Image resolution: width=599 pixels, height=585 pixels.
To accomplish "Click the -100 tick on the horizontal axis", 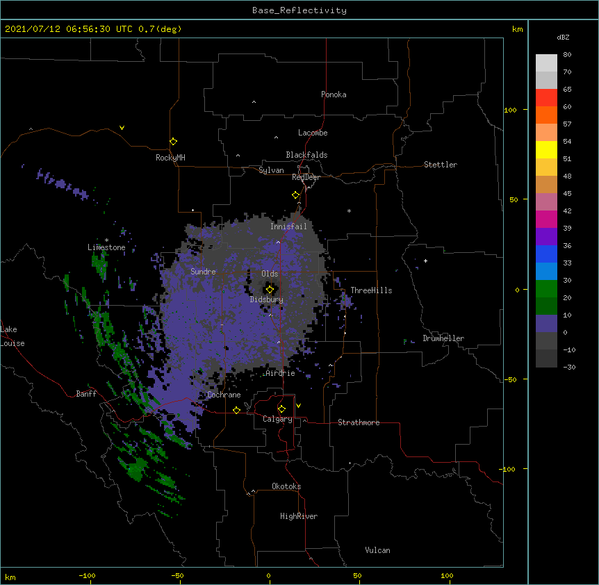I will tap(87, 575).
